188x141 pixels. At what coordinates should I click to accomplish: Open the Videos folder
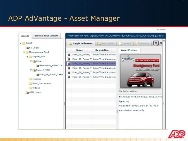pos(34,88)
